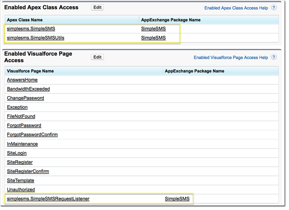This screenshot has height=210, width=289.
Task: Open the Exception Visualforce page
Action: coord(17,107)
